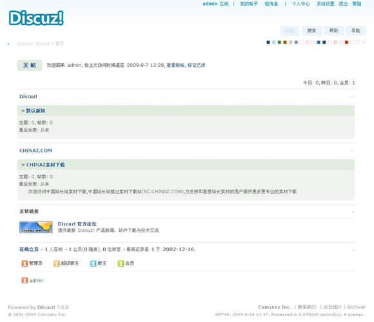Open the 默认版块 forum
This screenshot has width=374, height=322.
point(35,111)
